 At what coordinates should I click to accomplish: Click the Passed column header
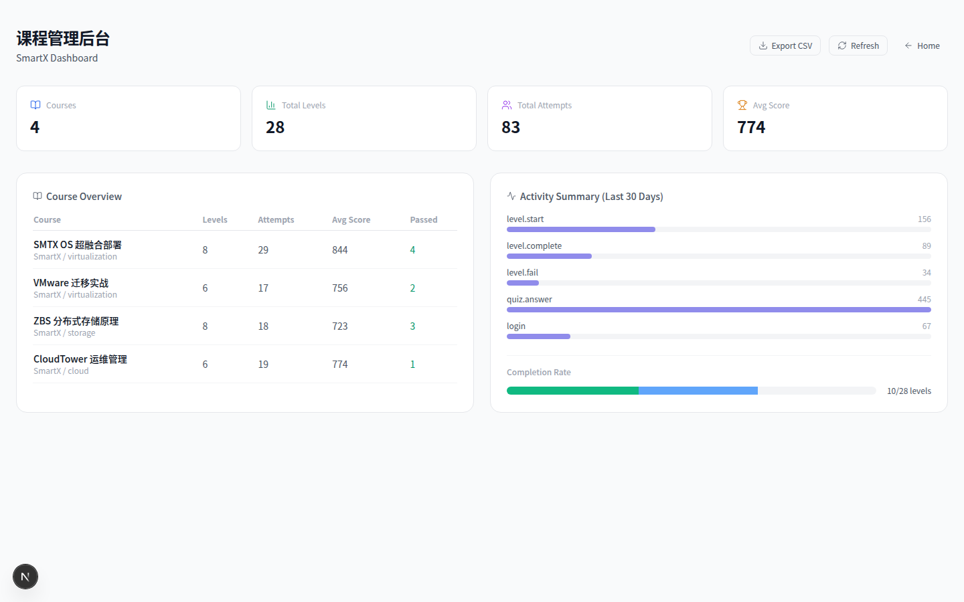pos(423,219)
